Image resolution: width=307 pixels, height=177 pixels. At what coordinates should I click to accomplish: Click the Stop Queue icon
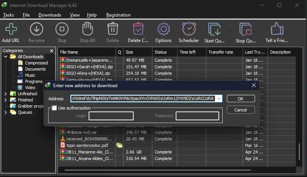pyautogui.click(x=245, y=29)
